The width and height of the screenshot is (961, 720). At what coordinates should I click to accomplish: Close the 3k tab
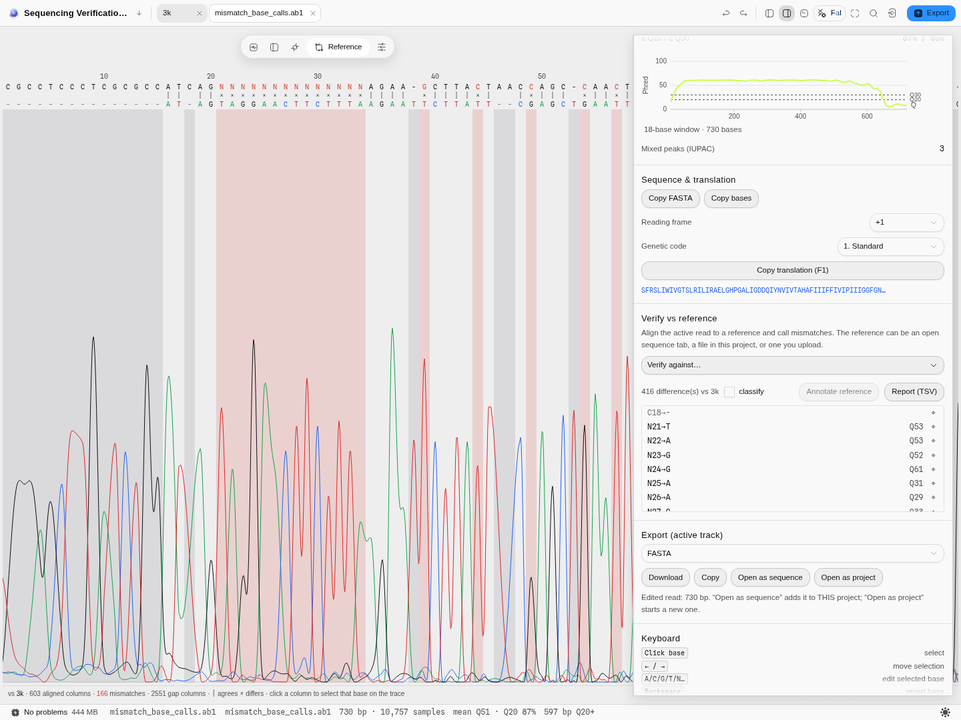[199, 13]
